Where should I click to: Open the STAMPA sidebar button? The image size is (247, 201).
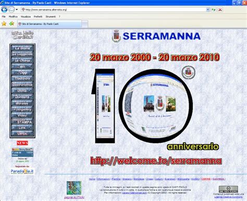[x=22, y=121]
